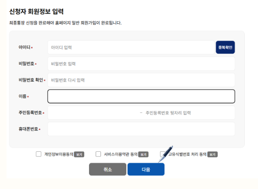
Task: Check the 서비스이용약관 동의 checkbox
Action: pos(98,154)
